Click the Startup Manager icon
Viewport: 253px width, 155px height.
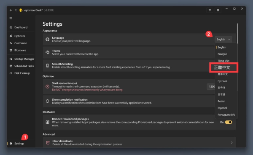(x=11, y=59)
